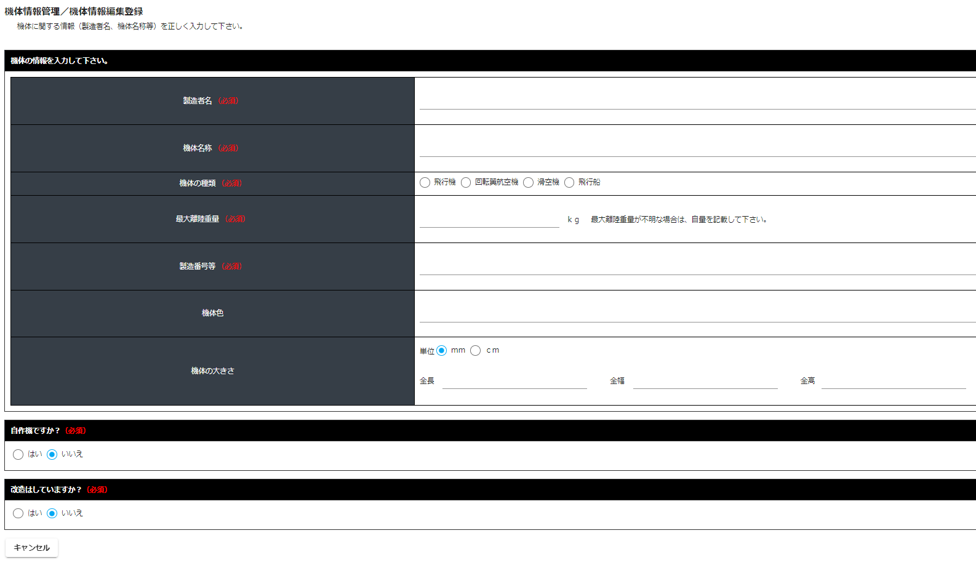Viewport: 976px width, 565px height.
Task: Click the 機体名称 text field
Action: [697, 148]
